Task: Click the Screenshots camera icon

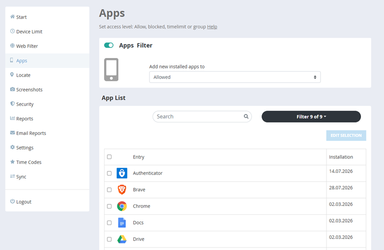Action: 12,89
